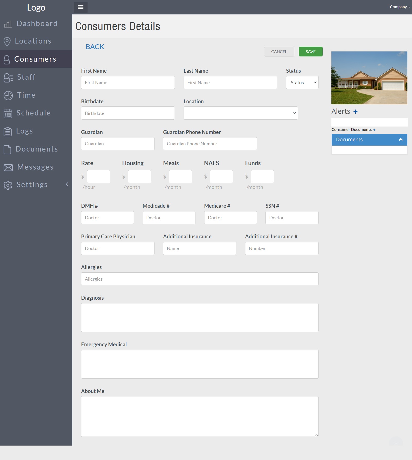Click the Housing amount field
This screenshot has height=460, width=412.
click(x=140, y=177)
